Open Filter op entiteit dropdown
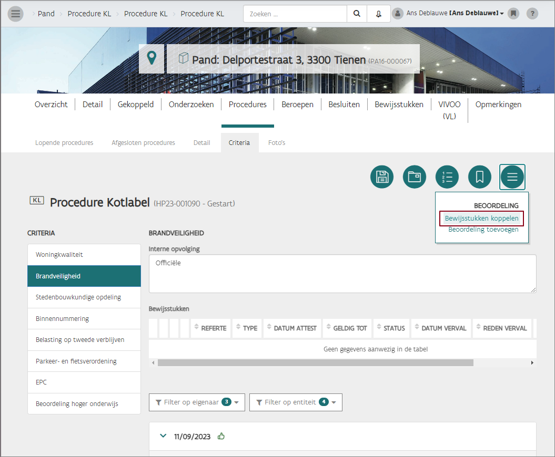 pyautogui.click(x=296, y=402)
